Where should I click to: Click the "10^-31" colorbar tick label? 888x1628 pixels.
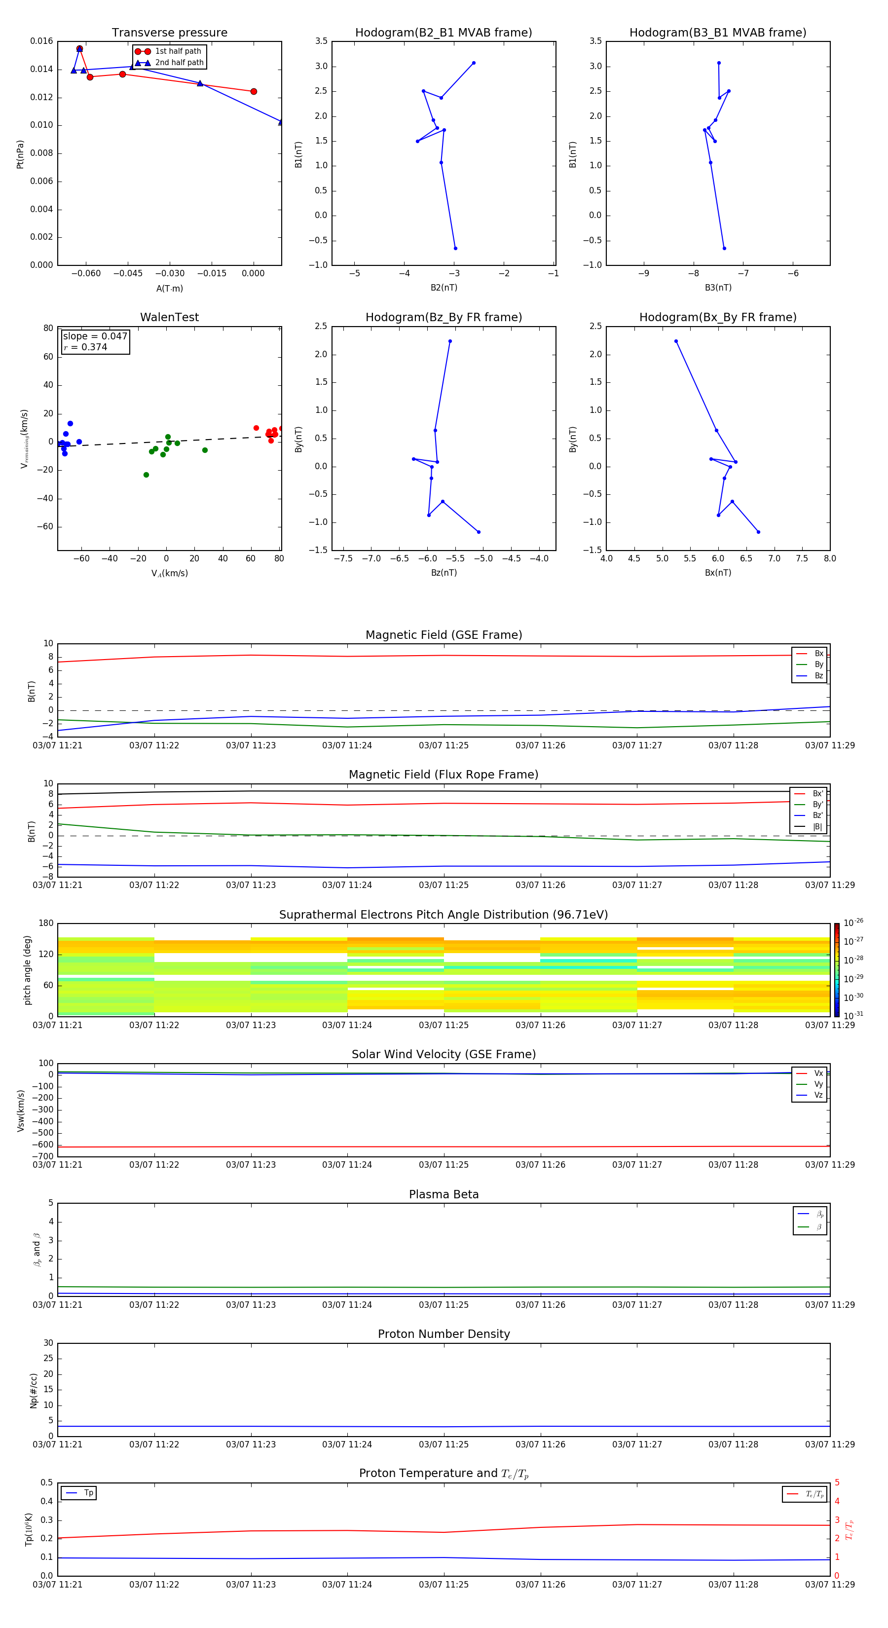[853, 1016]
